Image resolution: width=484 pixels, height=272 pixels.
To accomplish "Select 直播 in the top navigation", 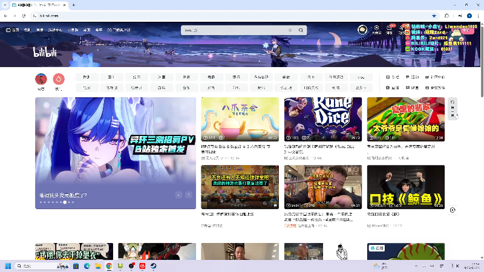I will pyautogui.click(x=39, y=30).
